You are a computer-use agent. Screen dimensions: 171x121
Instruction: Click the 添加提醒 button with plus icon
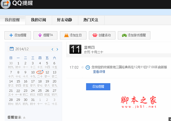click(x=18, y=35)
